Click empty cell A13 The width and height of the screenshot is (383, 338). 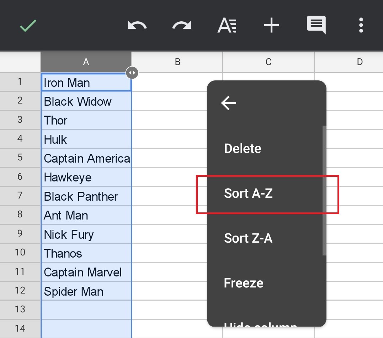(86, 310)
